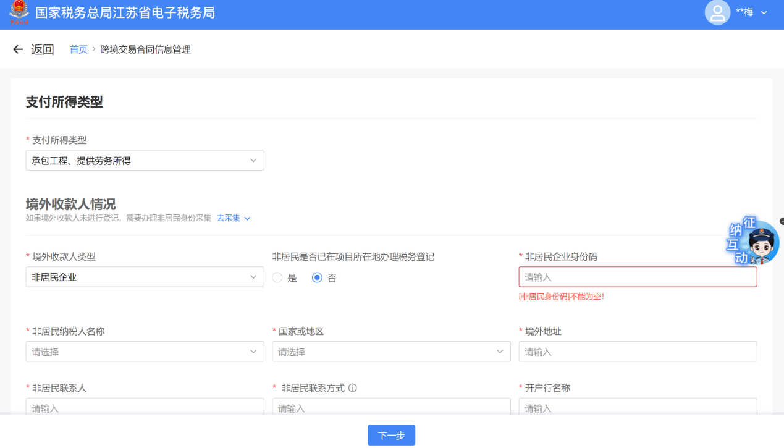Viewport: 784px width, 448px height.
Task: Select 是 for tax registration
Action: tap(277, 278)
